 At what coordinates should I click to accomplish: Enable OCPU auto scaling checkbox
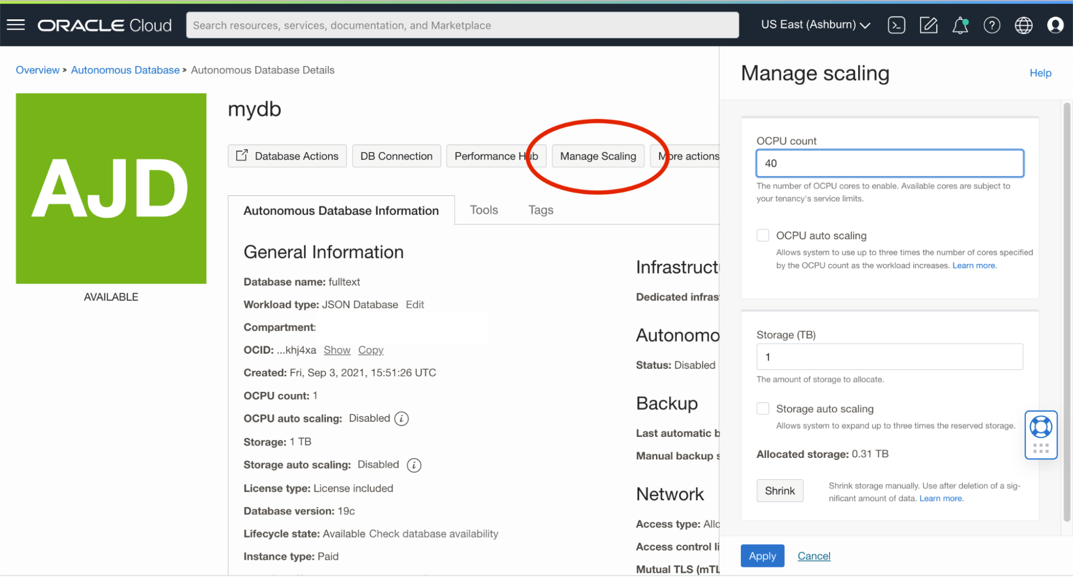[762, 235]
